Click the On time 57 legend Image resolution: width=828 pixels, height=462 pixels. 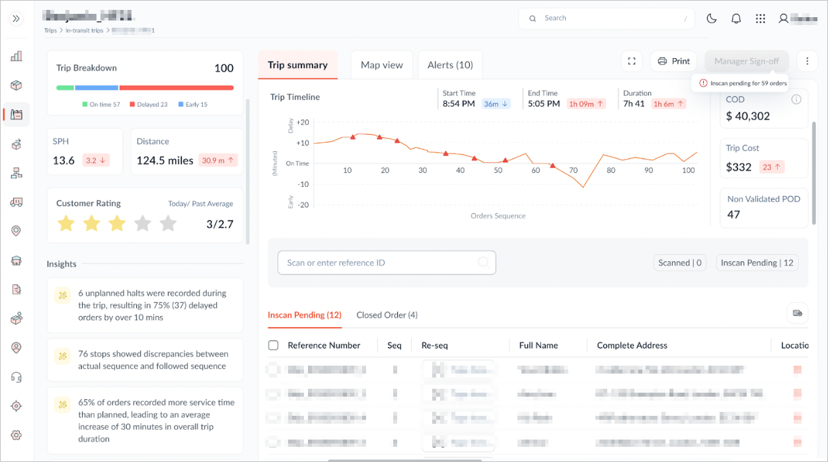point(101,104)
